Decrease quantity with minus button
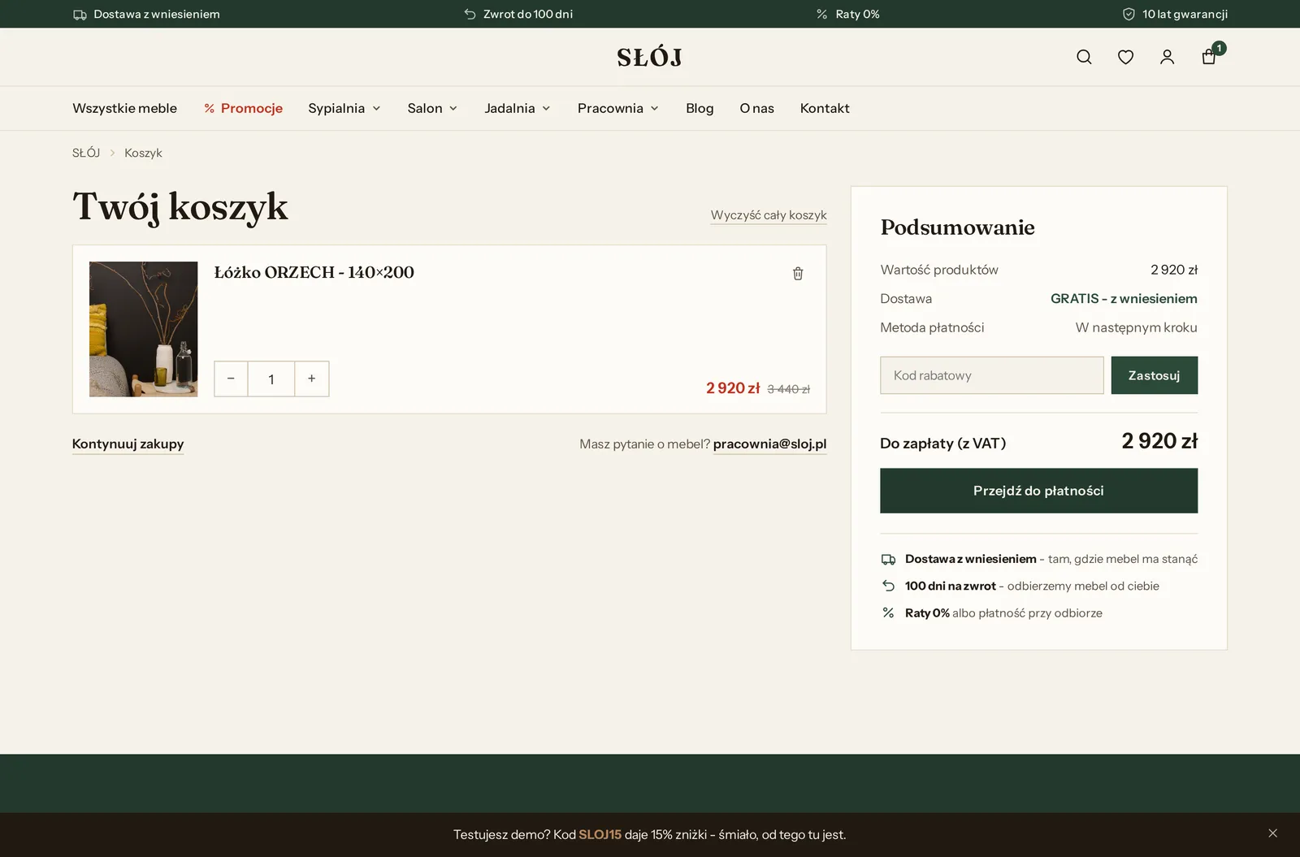Viewport: 1300px width, 857px height. coord(231,379)
